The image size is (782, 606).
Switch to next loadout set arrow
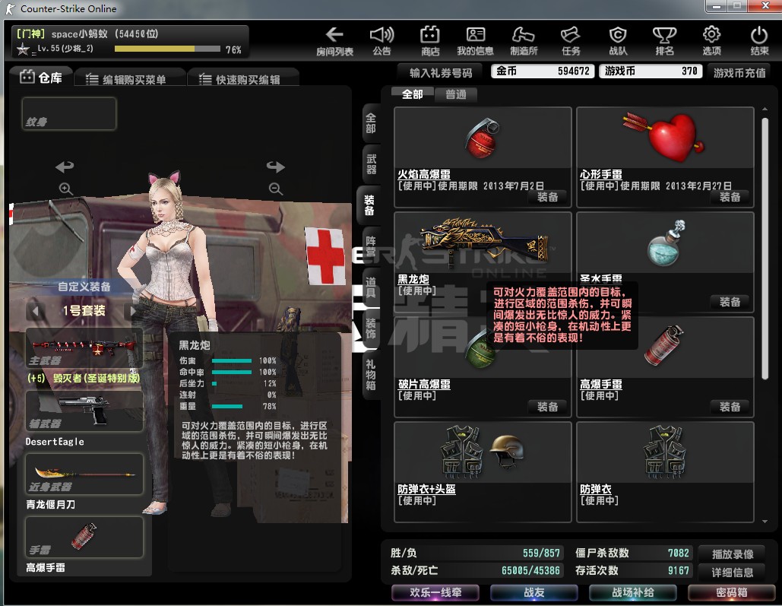(133, 311)
